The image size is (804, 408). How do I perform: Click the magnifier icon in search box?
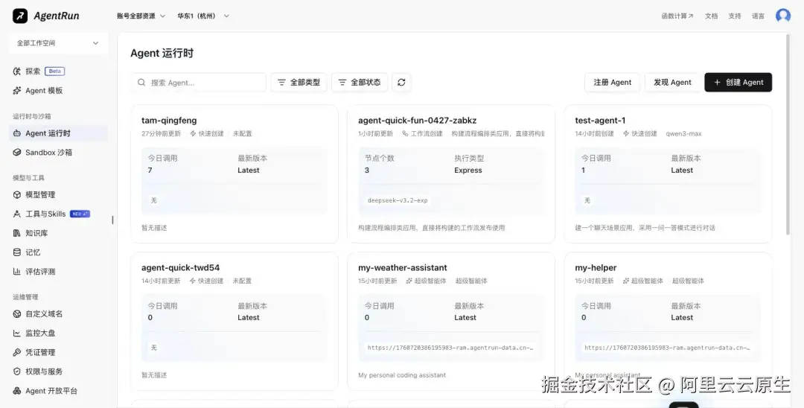[x=141, y=82]
